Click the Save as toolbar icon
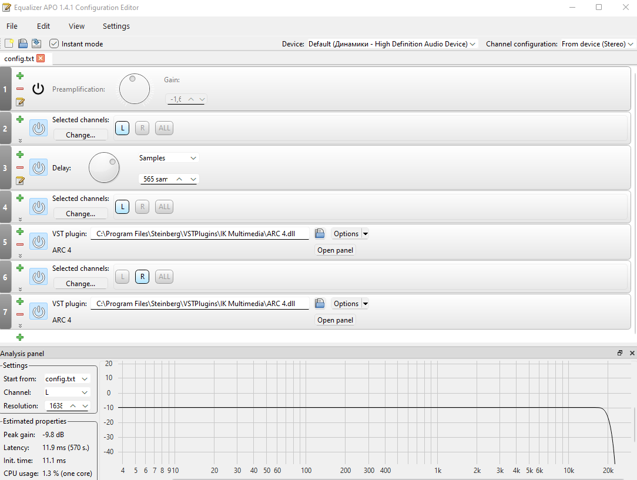 point(36,43)
